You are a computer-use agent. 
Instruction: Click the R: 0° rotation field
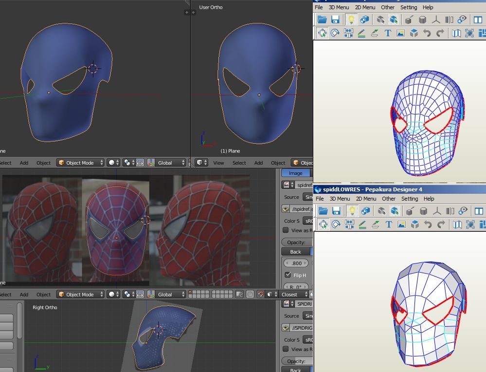click(296, 286)
